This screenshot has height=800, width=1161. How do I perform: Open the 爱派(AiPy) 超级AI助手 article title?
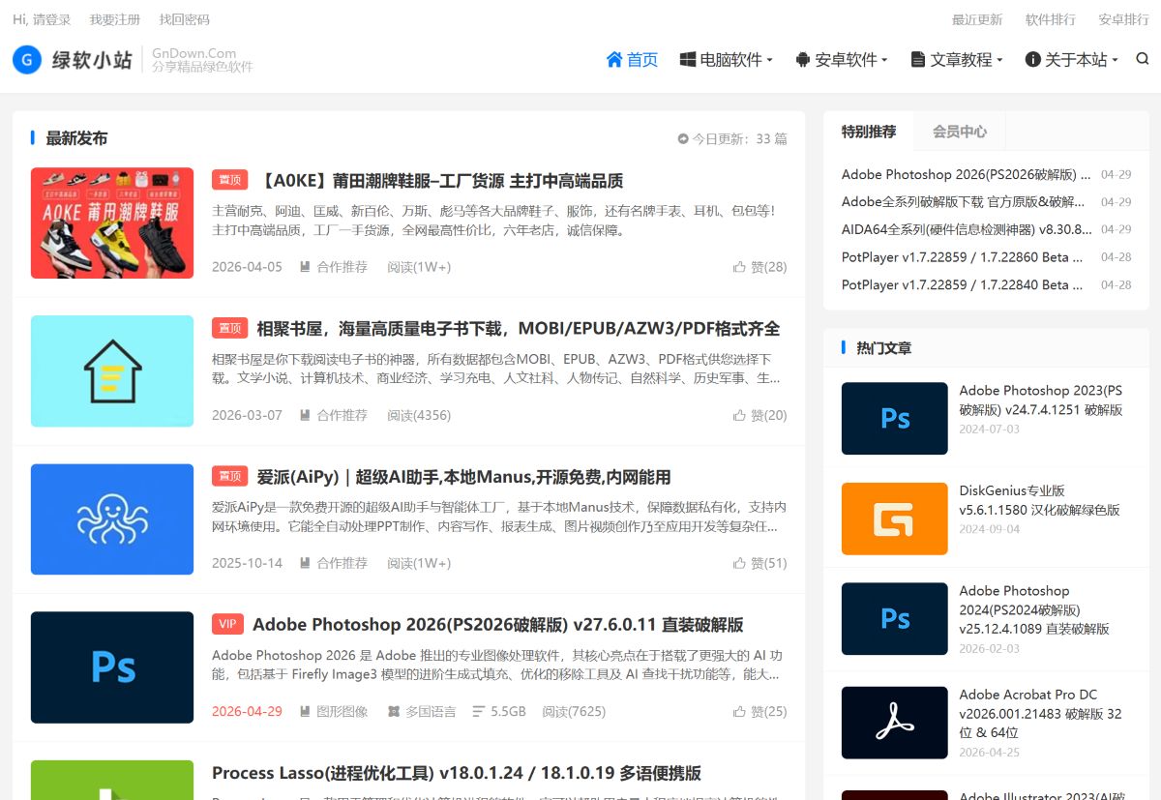coord(463,477)
